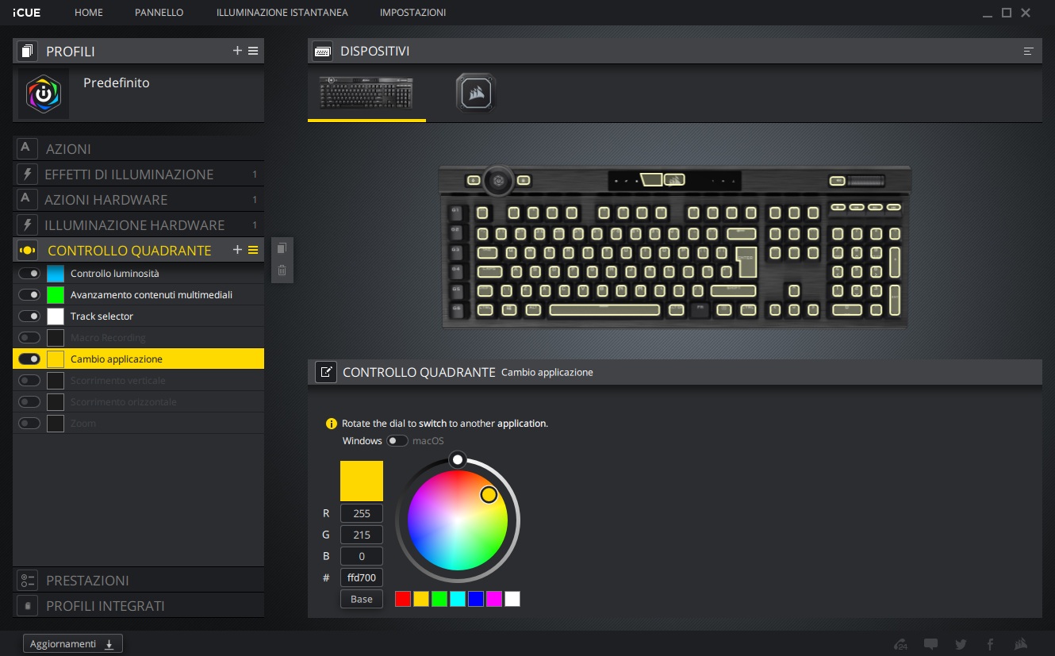Select the blue preset color swatch
The width and height of the screenshot is (1055, 656).
coord(476,599)
